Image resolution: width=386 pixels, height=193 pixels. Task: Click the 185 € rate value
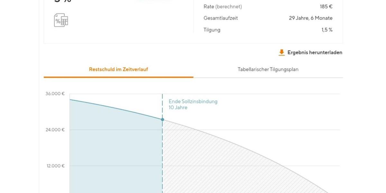[326, 6]
